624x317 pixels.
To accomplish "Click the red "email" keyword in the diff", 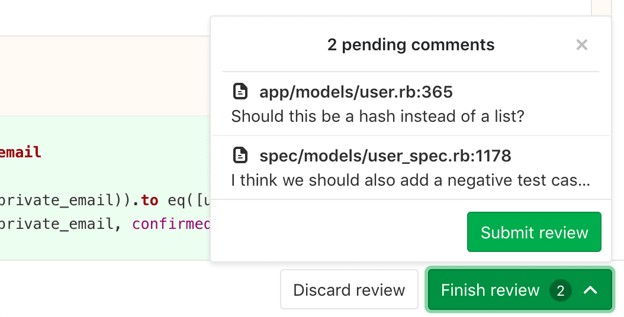I will (21, 152).
